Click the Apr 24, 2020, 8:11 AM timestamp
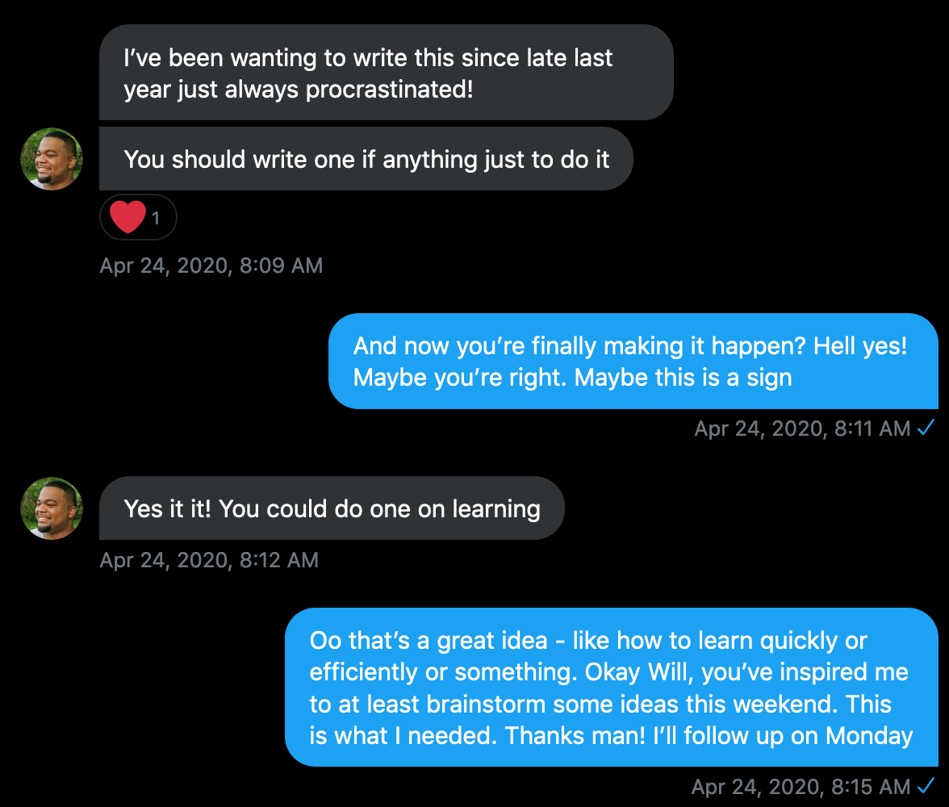The image size is (949, 807). [x=802, y=429]
